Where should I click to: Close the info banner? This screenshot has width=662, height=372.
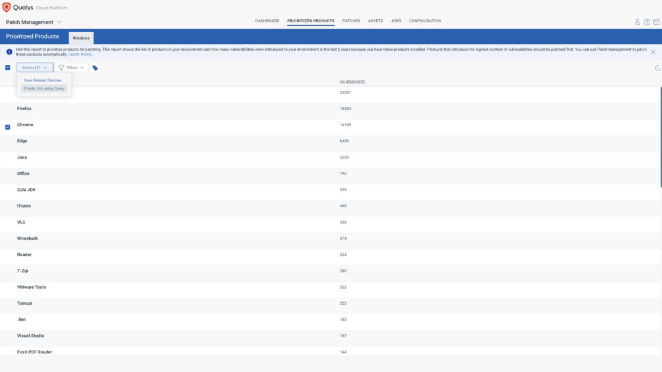[653, 52]
